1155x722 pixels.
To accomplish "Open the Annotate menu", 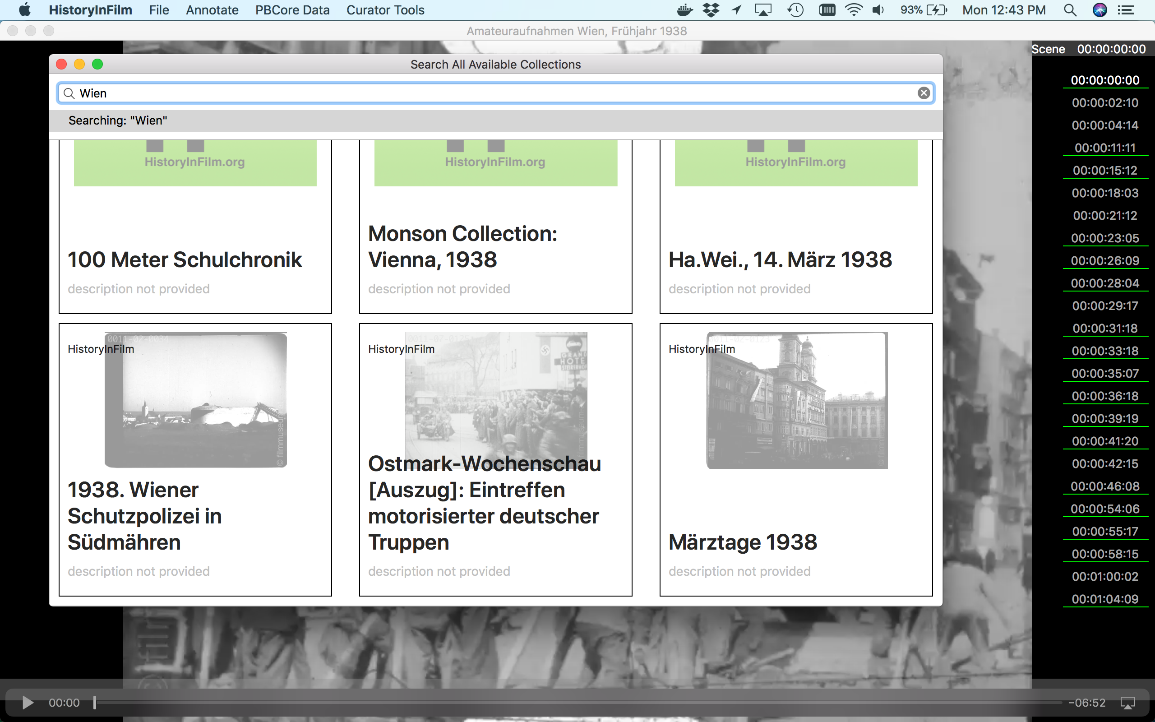I will point(212,9).
